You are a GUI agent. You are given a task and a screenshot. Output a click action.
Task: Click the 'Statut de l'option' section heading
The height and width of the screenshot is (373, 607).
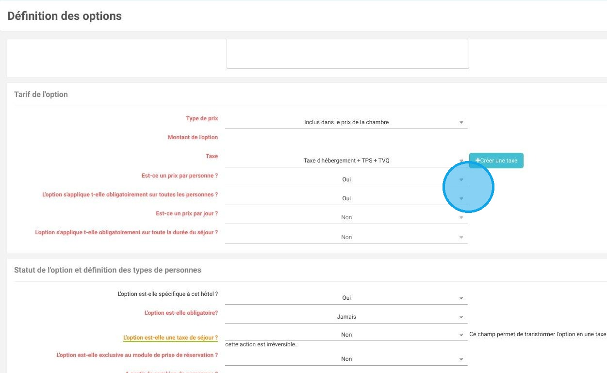107,270
